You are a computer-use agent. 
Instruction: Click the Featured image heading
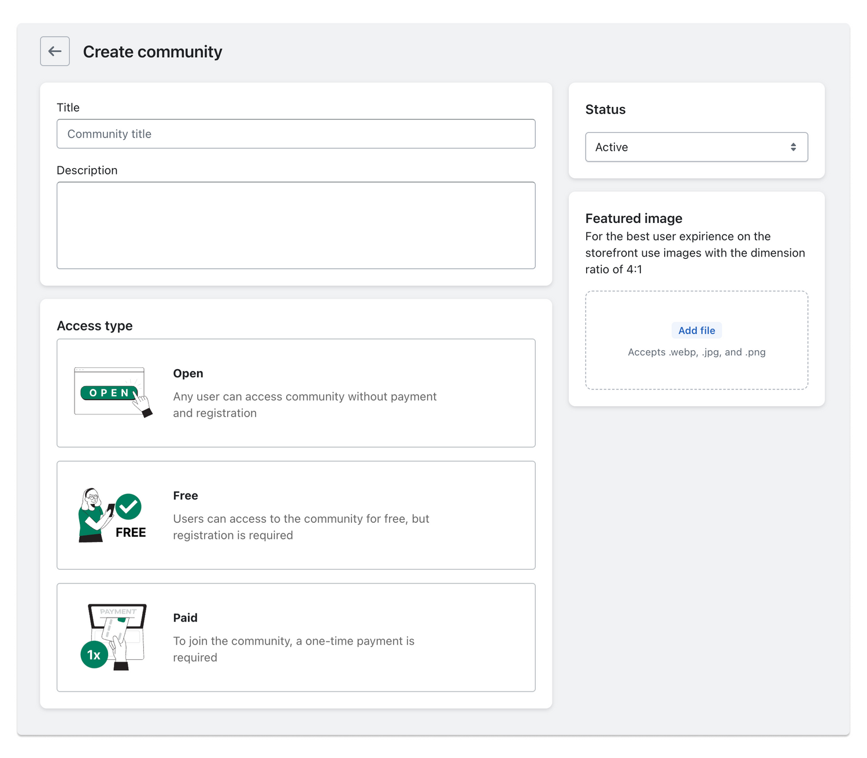pyautogui.click(x=633, y=218)
